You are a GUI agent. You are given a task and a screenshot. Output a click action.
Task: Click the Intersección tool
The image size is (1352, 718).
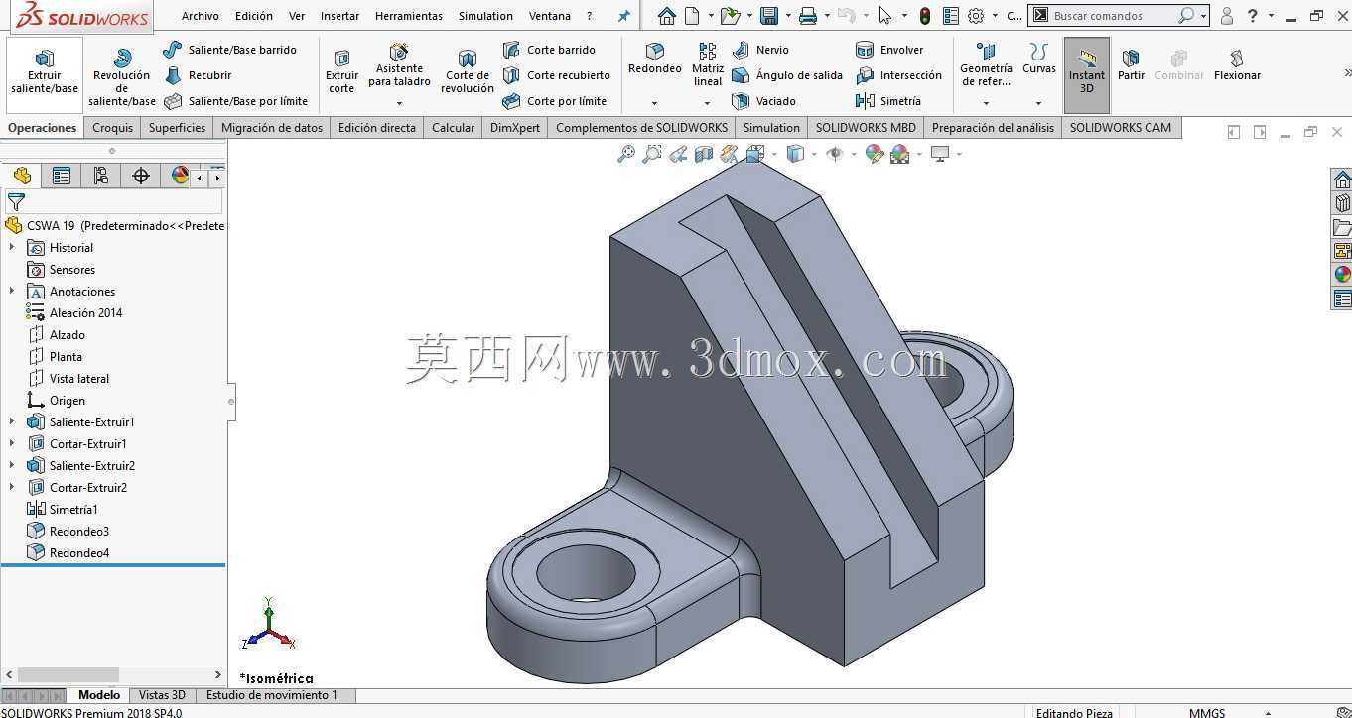[898, 75]
